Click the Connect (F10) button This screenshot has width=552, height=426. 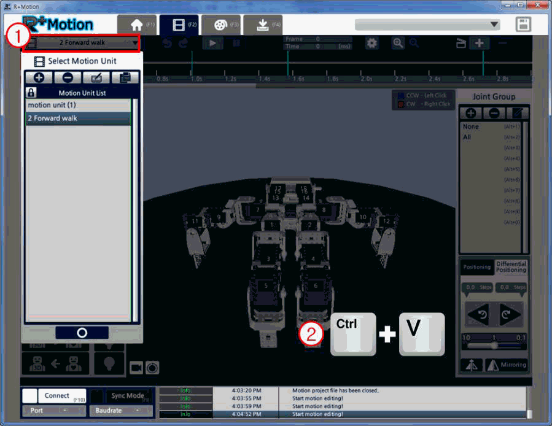tap(62, 396)
